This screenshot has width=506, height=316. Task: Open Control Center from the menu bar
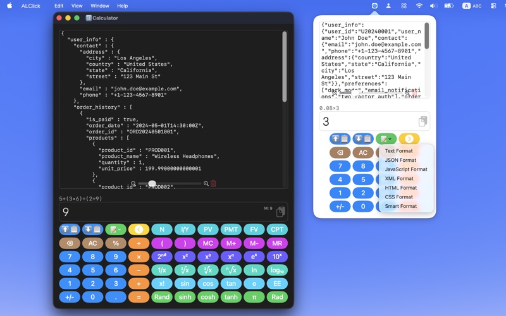[x=493, y=6]
